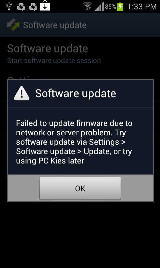The width and height of the screenshot is (160, 268).
Task: Tap the first recycle sync status icon
Action: [21, 6]
